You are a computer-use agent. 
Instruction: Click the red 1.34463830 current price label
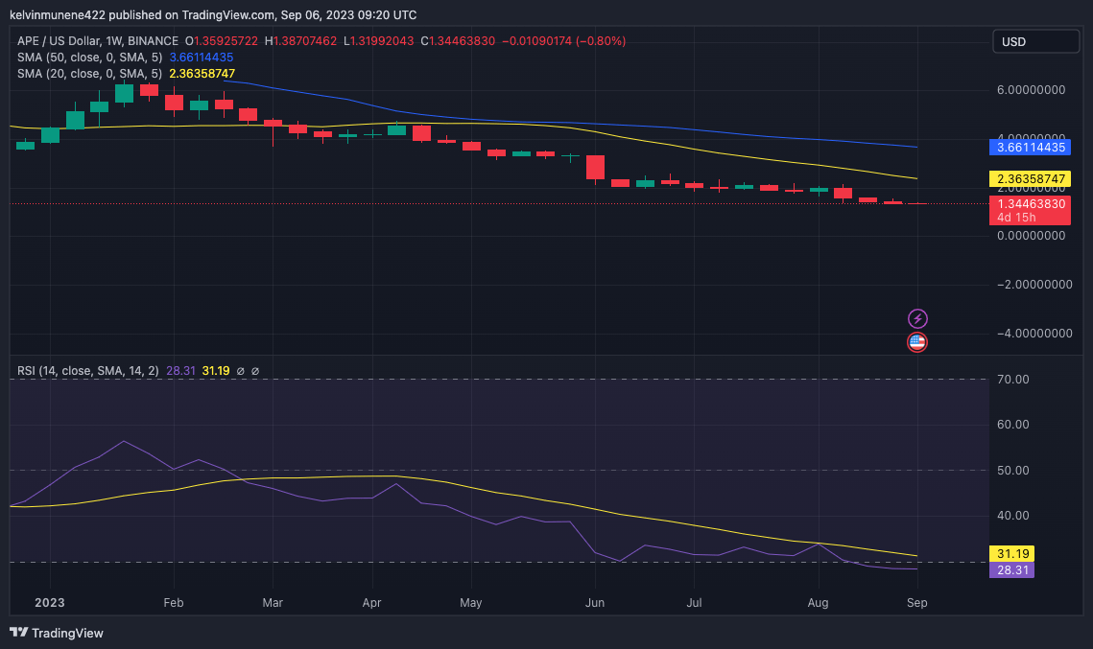point(1030,203)
